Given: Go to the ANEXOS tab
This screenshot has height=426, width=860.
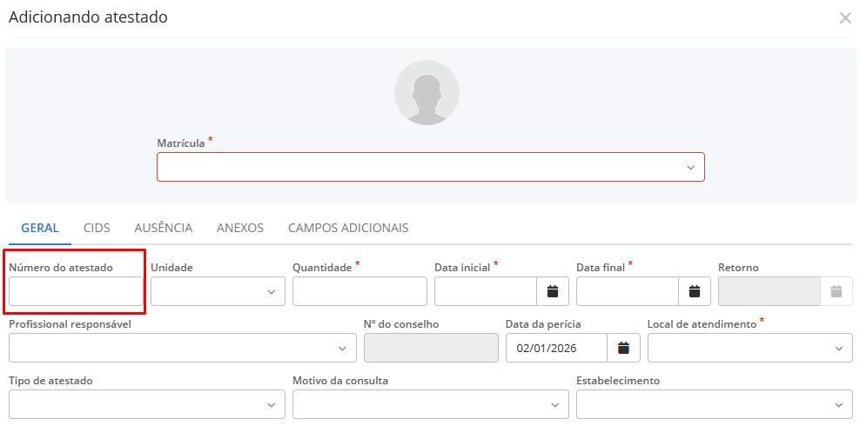Looking at the screenshot, I should 240,228.
